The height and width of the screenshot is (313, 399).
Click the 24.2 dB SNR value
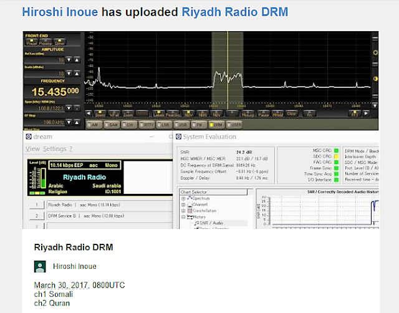click(244, 152)
